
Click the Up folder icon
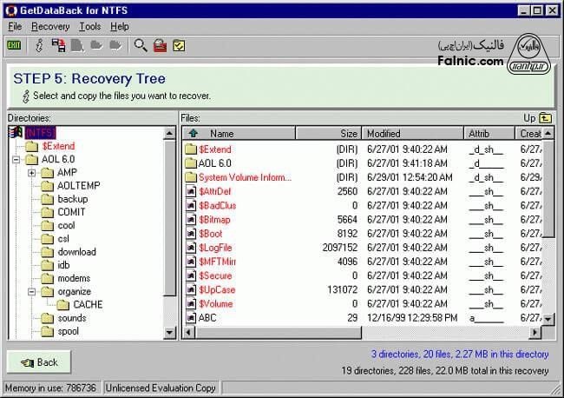(x=545, y=117)
